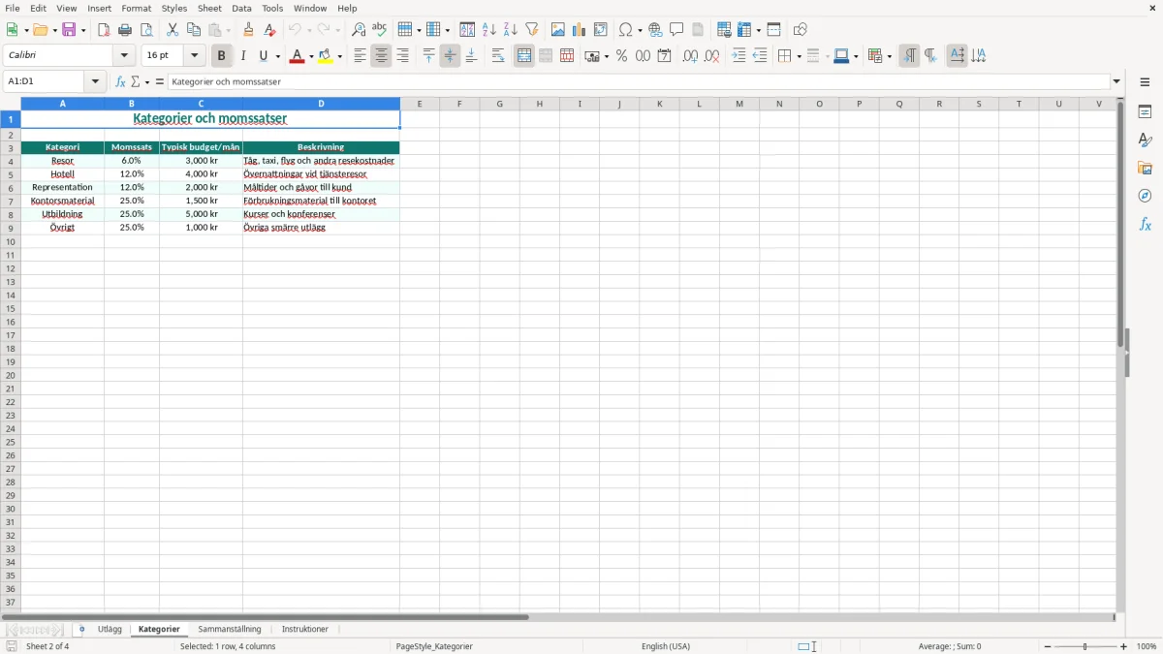Image resolution: width=1163 pixels, height=654 pixels.
Task: Select the Sort Ascending icon
Action: [489, 30]
